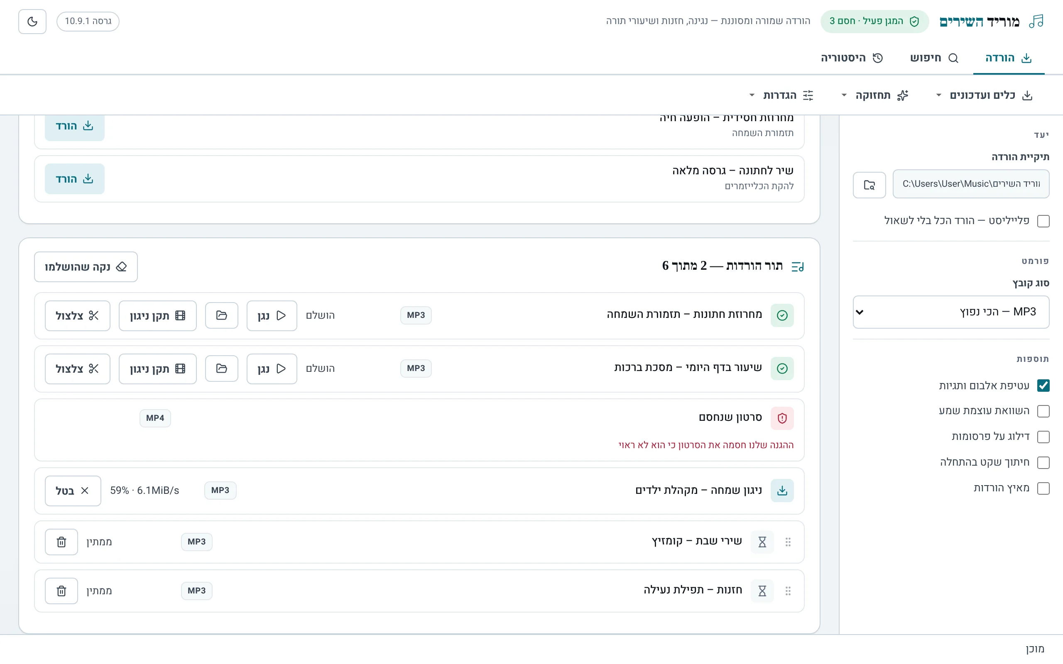Click the download folder path field

[x=971, y=184]
